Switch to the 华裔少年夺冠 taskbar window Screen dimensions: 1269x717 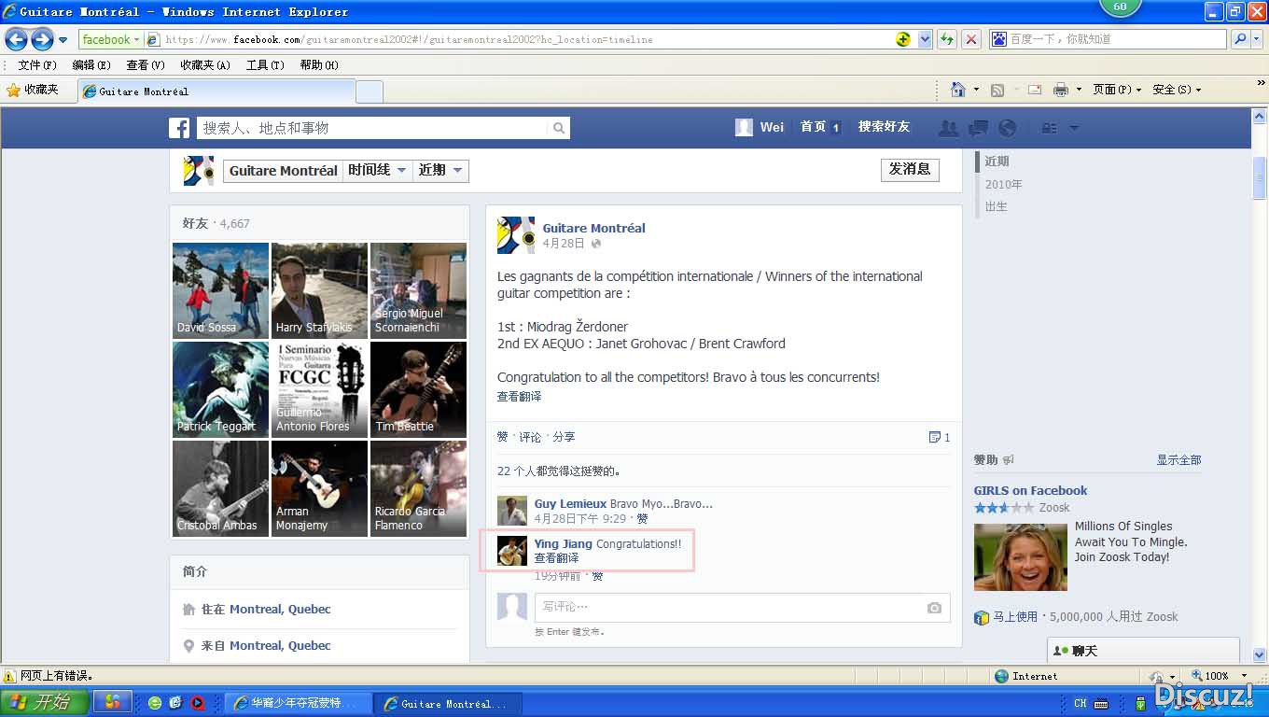pyautogui.click(x=297, y=704)
